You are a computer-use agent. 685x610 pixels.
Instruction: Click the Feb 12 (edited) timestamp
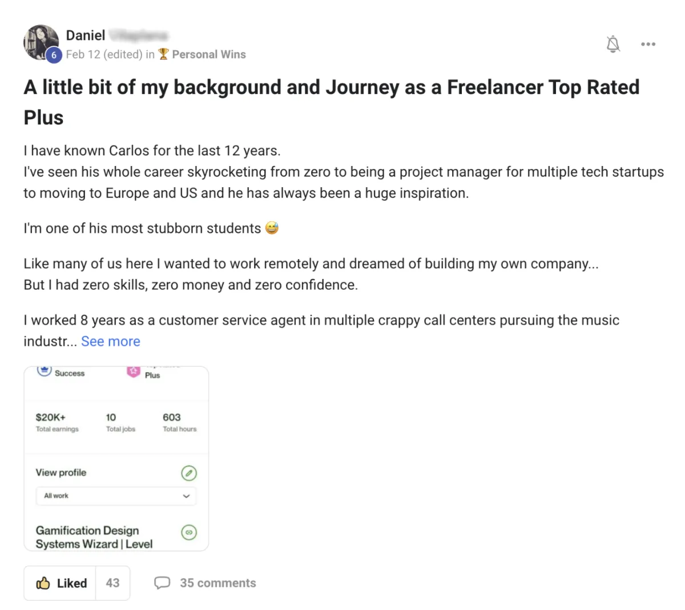104,54
